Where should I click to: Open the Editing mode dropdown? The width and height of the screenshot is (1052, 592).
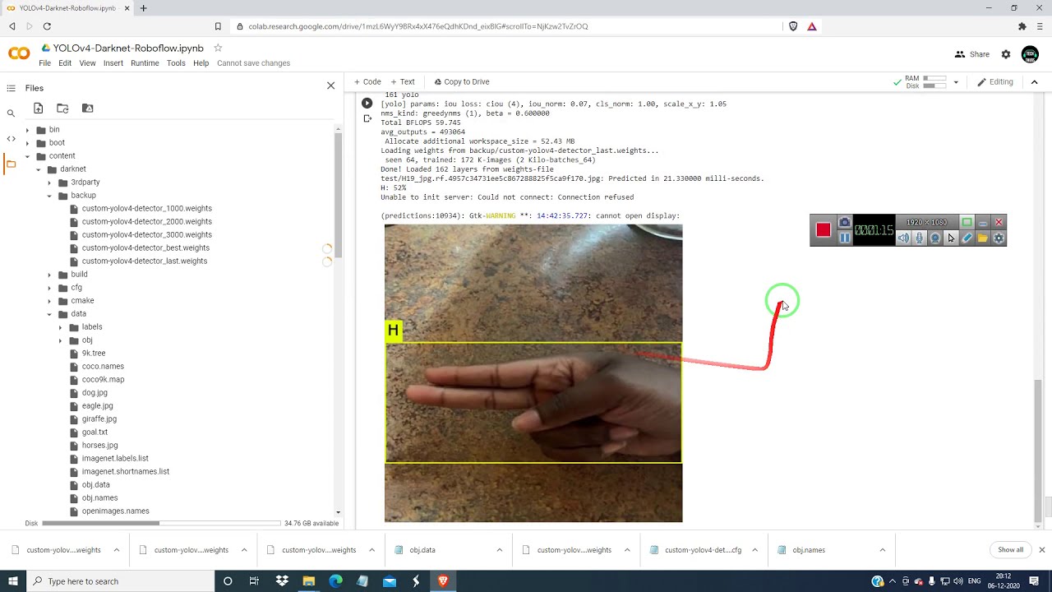pos(995,81)
